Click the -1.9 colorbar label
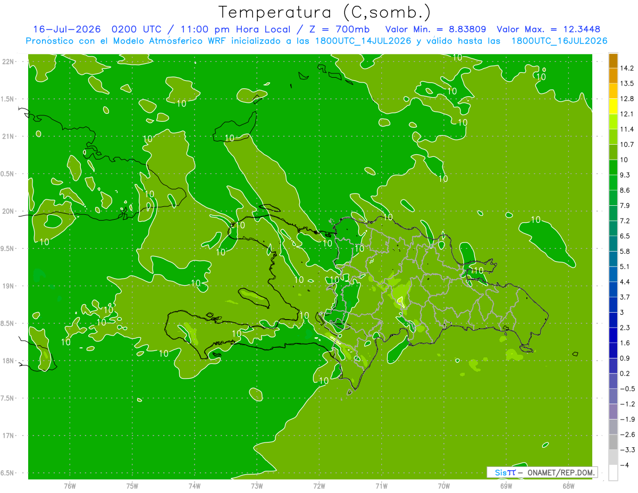 pyautogui.click(x=627, y=419)
